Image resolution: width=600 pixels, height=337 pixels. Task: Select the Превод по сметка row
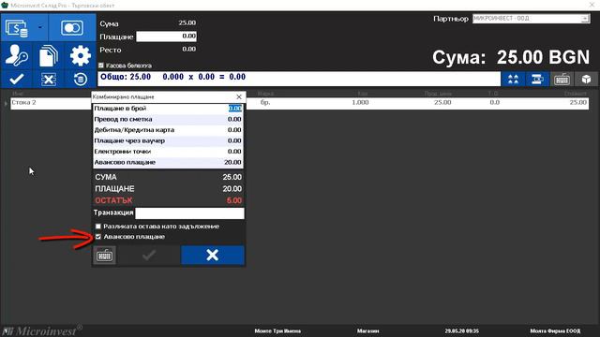(x=168, y=119)
